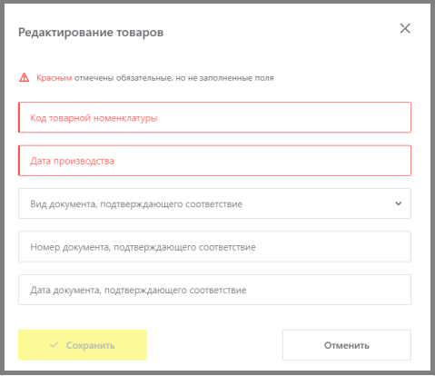Viewport: 435px width, 376px height.
Task: Expand the Вид документа chevron arrow
Action: pyautogui.click(x=399, y=203)
